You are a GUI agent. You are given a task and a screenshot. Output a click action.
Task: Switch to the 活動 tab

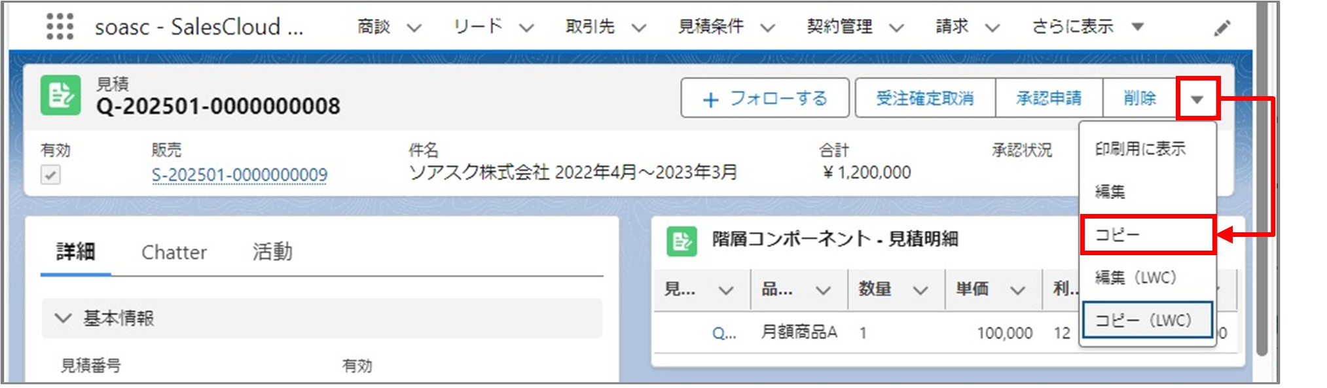[x=272, y=252]
